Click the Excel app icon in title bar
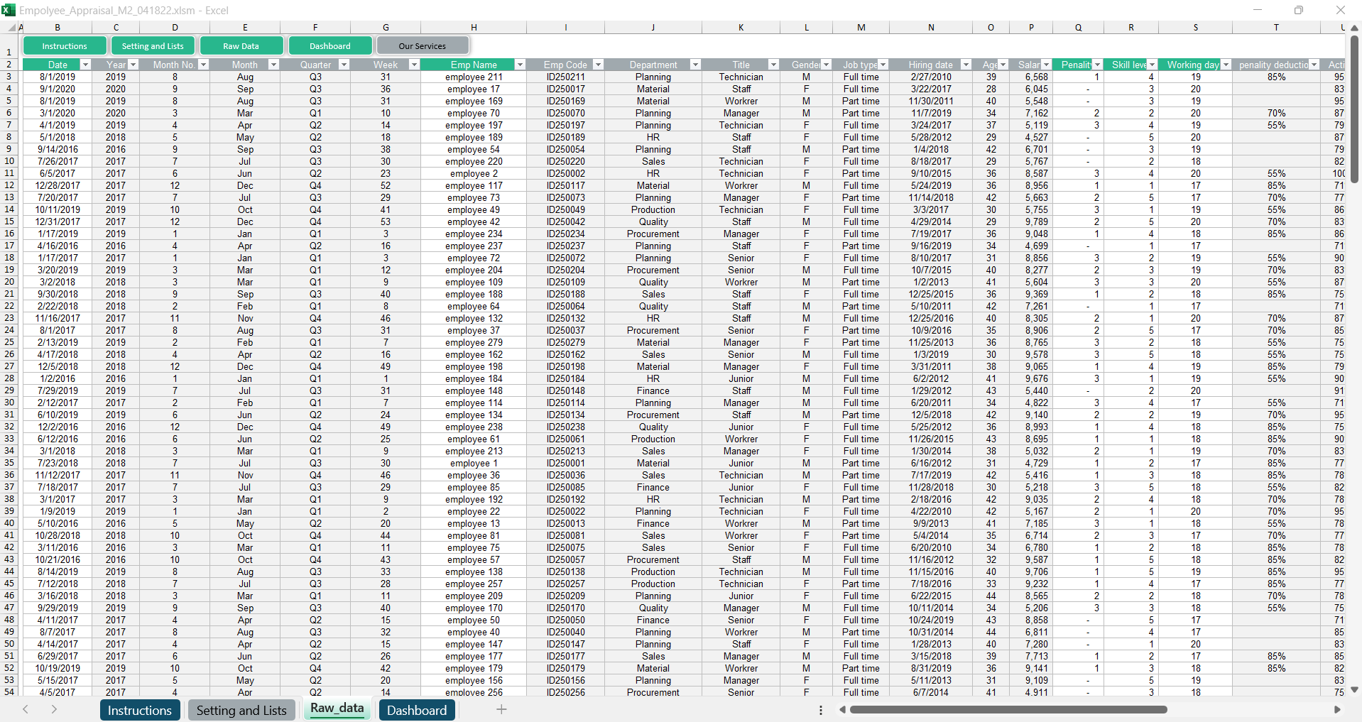Image resolution: width=1362 pixels, height=722 pixels. pyautogui.click(x=9, y=10)
